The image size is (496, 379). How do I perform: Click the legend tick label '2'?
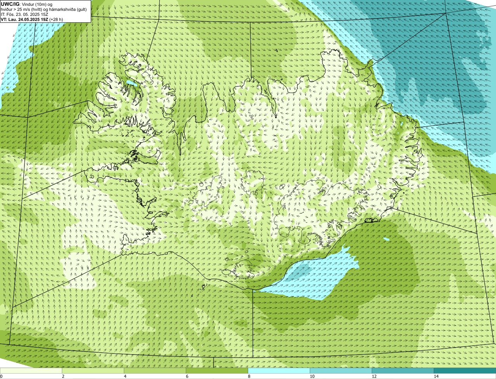pos(63,376)
